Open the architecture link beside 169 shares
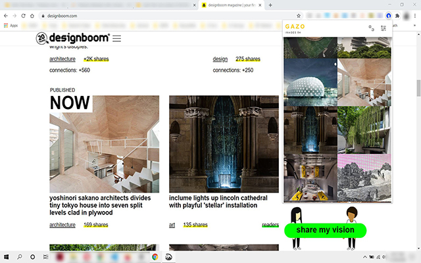This screenshot has height=263, width=421. (x=62, y=225)
